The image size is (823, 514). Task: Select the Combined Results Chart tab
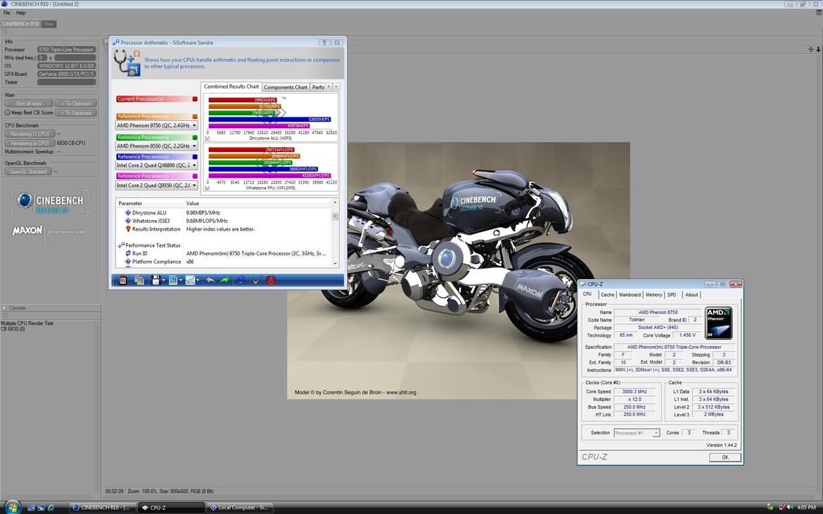231,86
